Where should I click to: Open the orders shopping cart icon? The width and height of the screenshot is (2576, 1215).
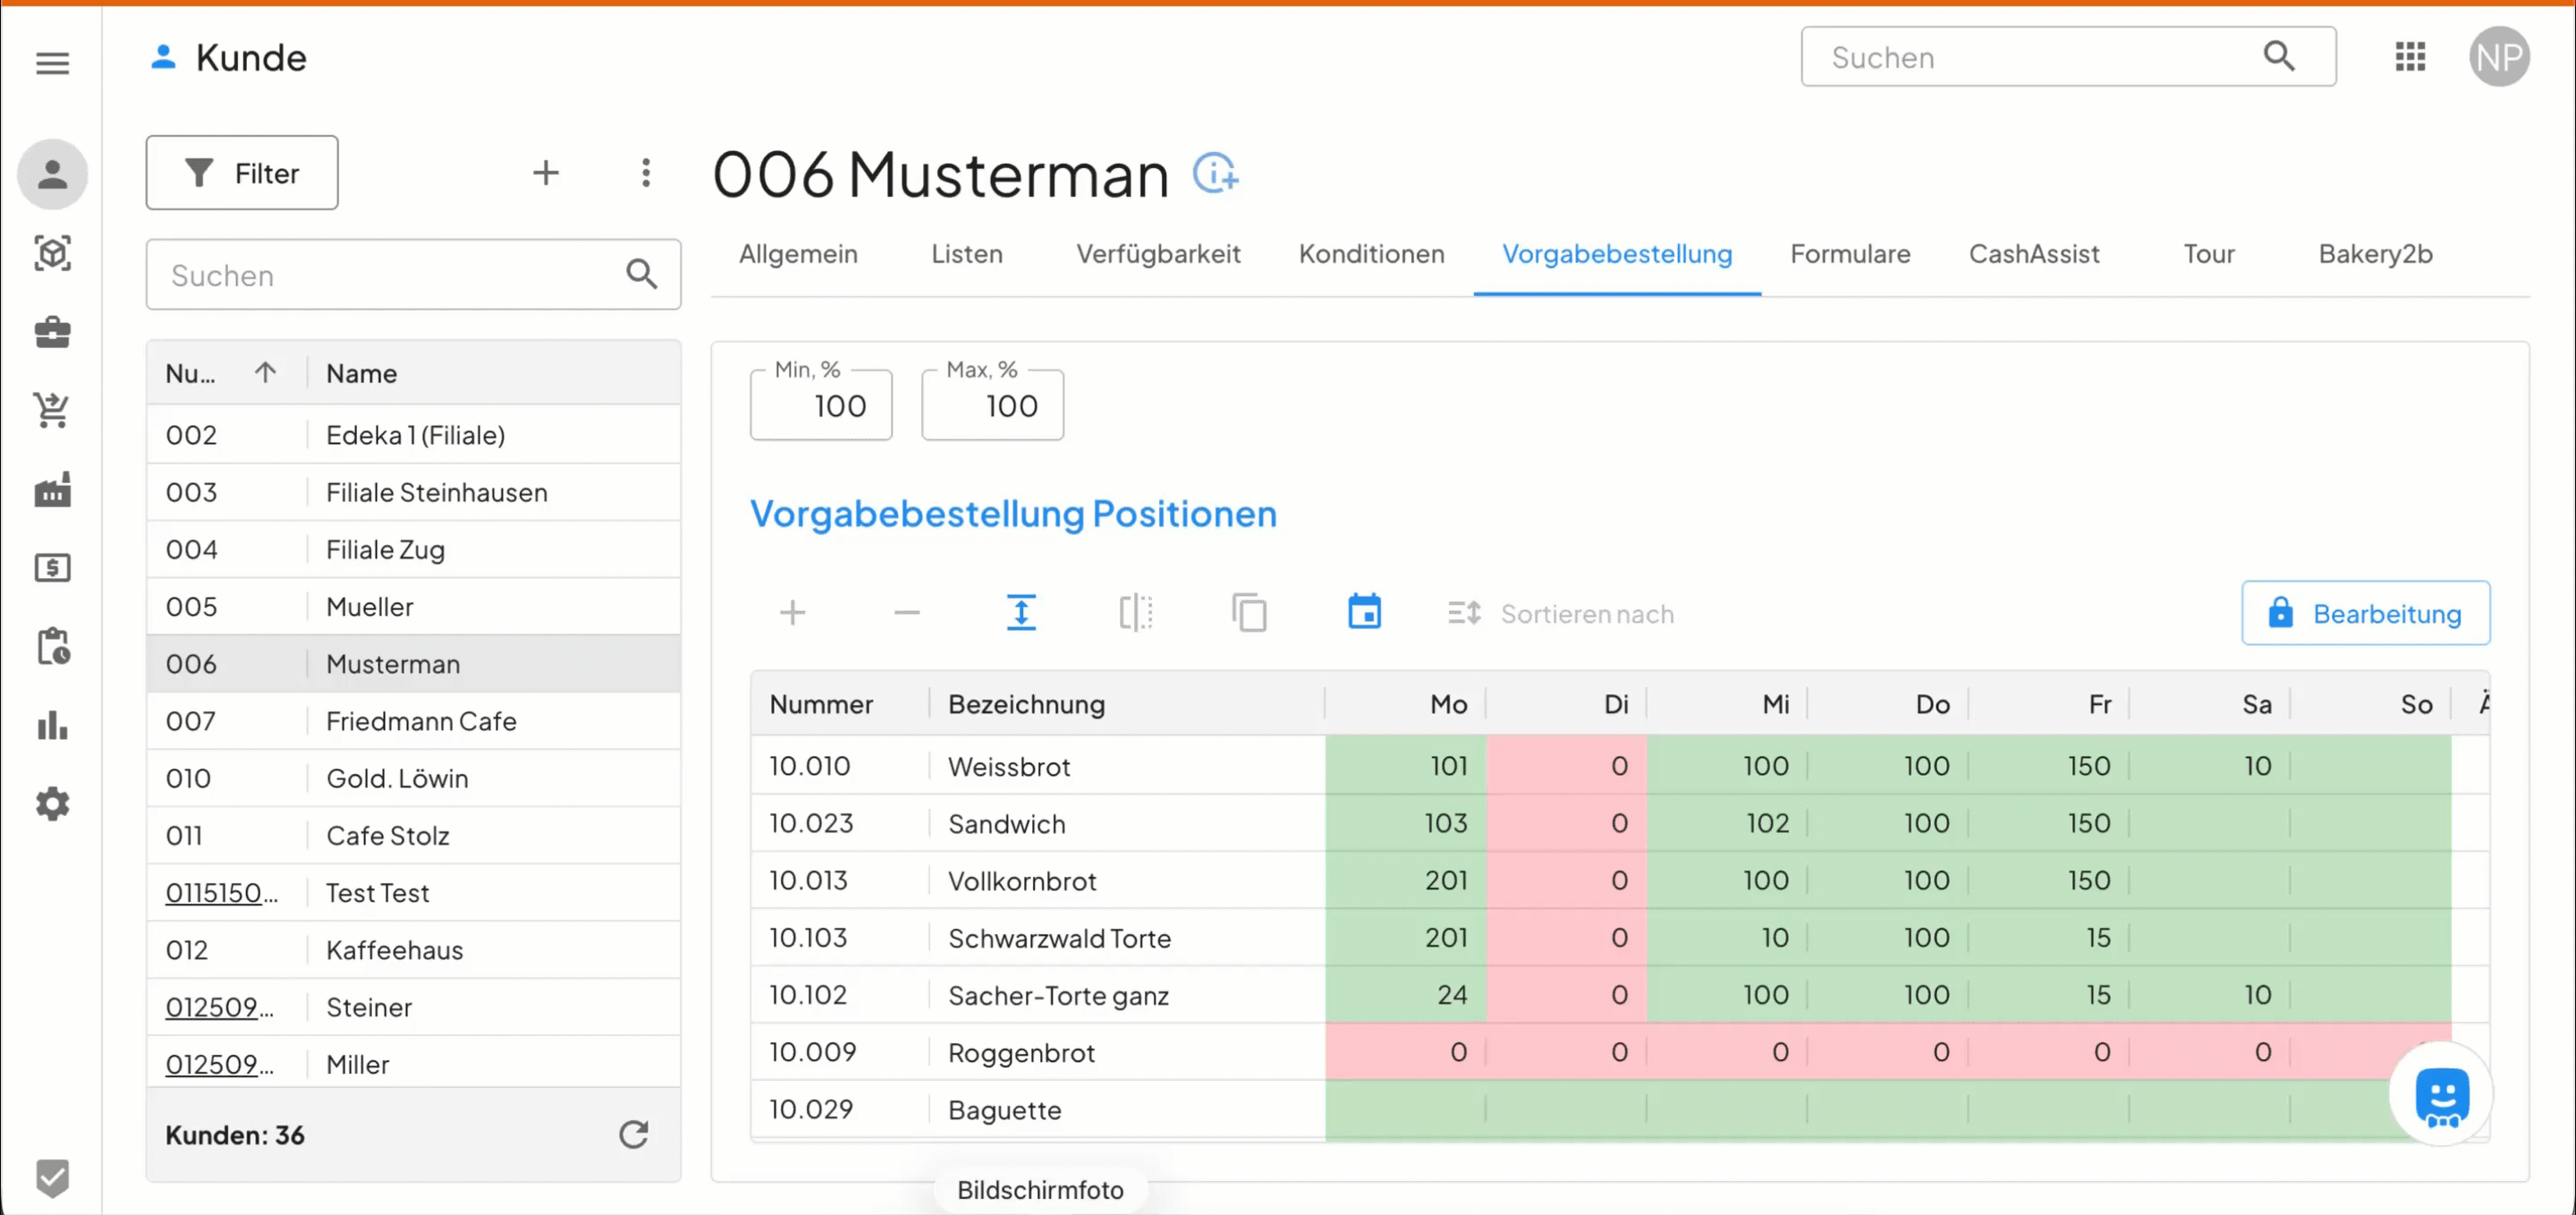[52, 410]
